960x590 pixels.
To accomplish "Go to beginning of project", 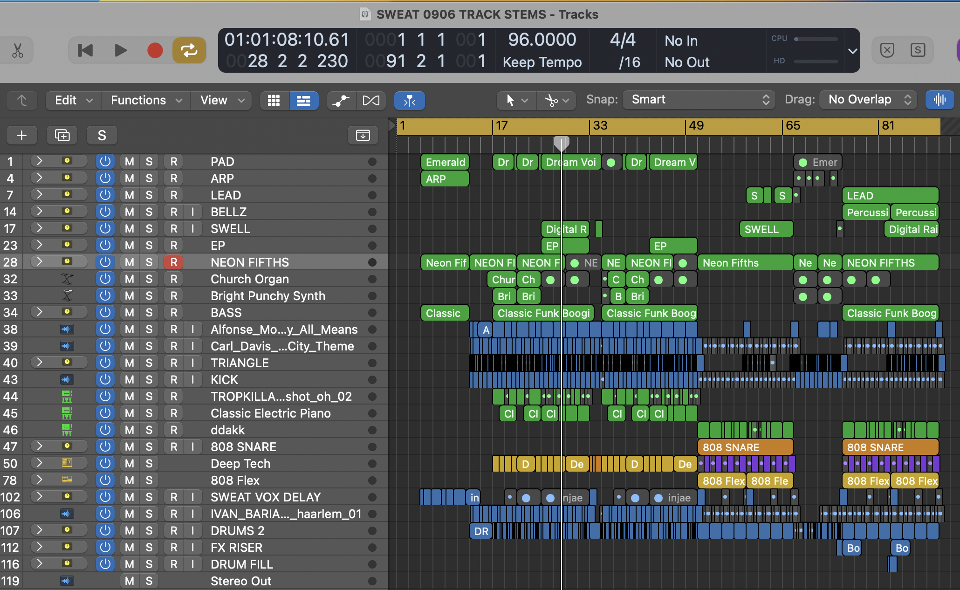I will coord(85,50).
